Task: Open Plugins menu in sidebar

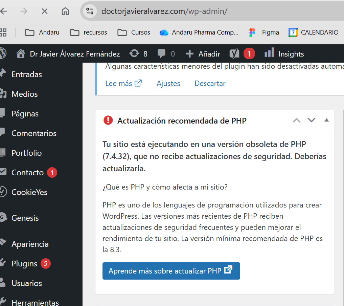Action: 24,264
